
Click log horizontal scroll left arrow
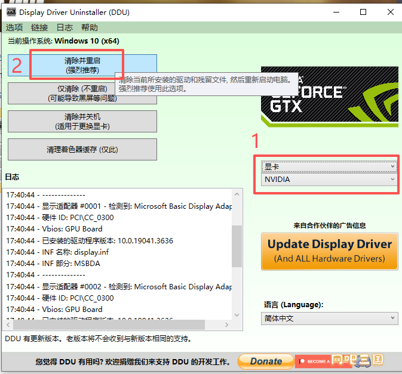point(8,325)
